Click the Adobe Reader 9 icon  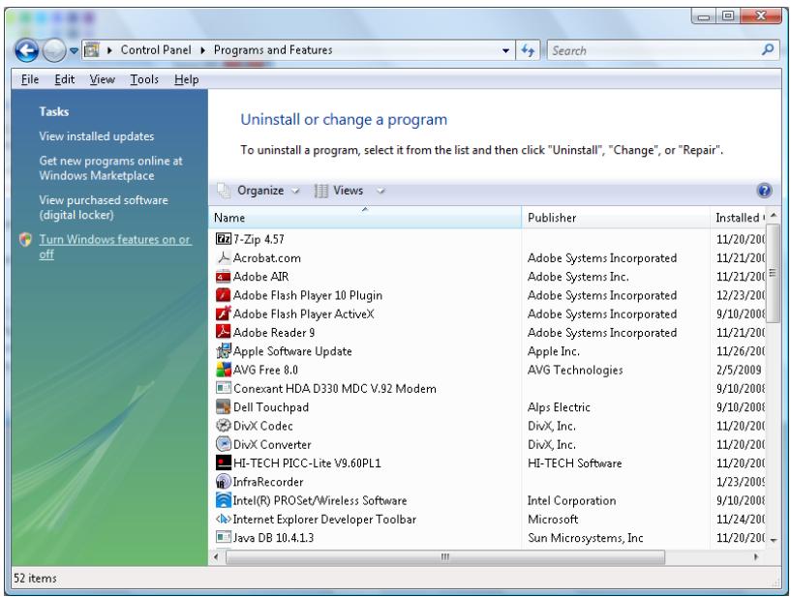(223, 332)
